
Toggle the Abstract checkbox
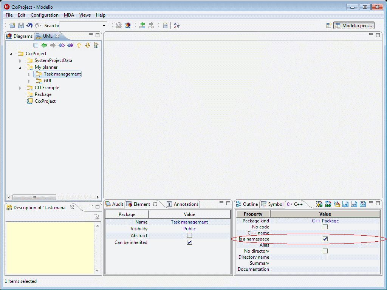tap(189, 236)
